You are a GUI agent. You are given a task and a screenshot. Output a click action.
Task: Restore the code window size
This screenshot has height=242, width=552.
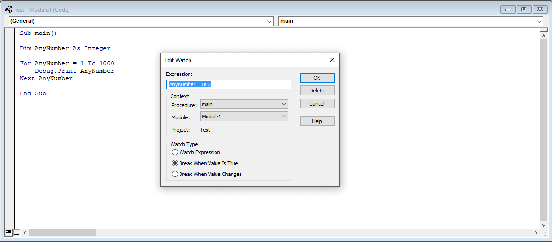524,9
